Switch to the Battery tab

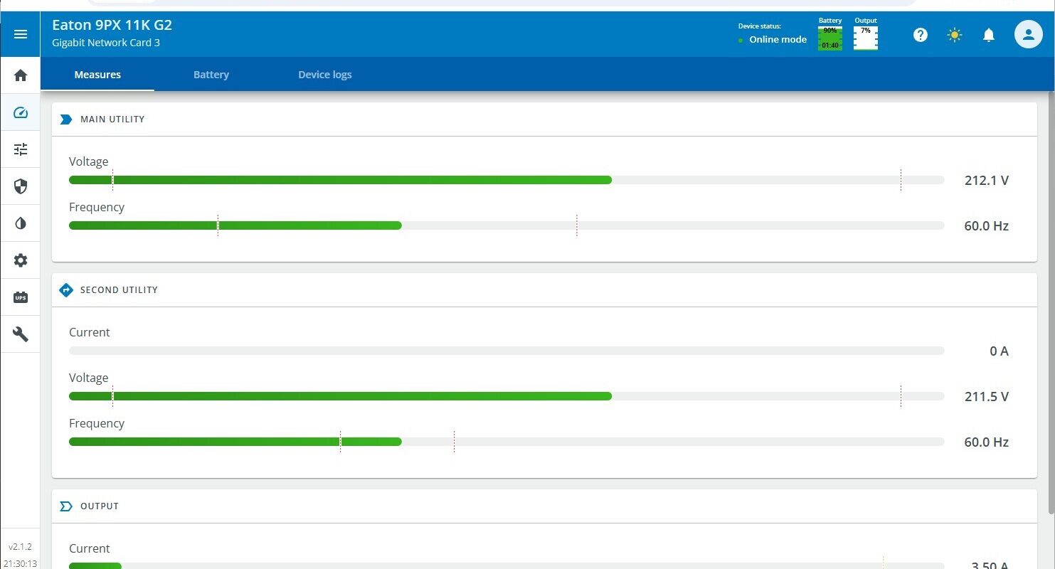click(x=211, y=75)
